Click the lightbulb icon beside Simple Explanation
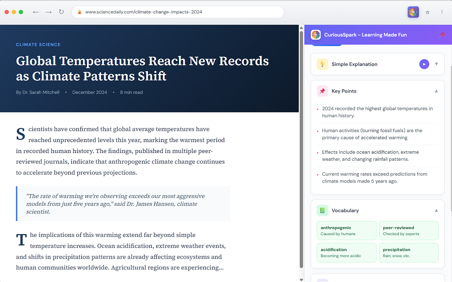Image resolution: width=452 pixels, height=282 pixels. click(x=322, y=64)
